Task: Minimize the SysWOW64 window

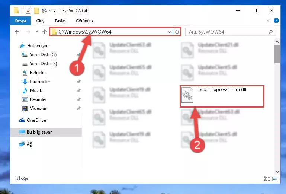Action: [x=238, y=10]
